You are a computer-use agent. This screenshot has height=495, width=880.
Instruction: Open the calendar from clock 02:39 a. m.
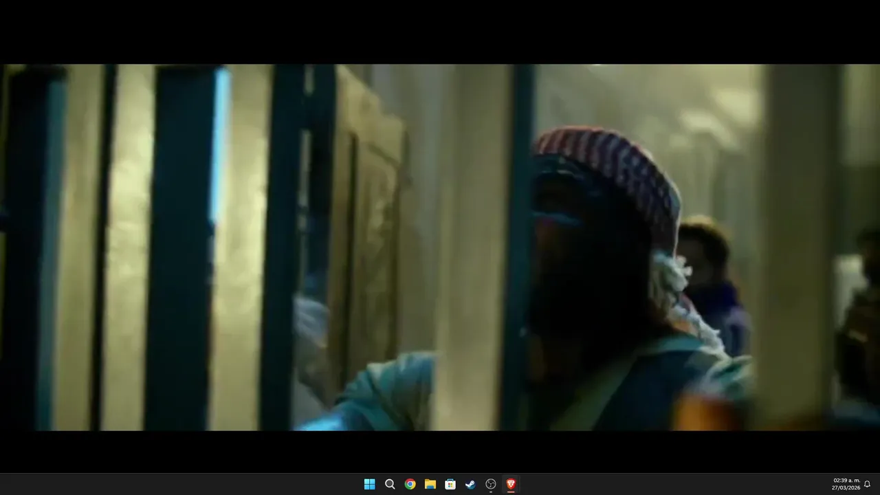click(x=846, y=484)
